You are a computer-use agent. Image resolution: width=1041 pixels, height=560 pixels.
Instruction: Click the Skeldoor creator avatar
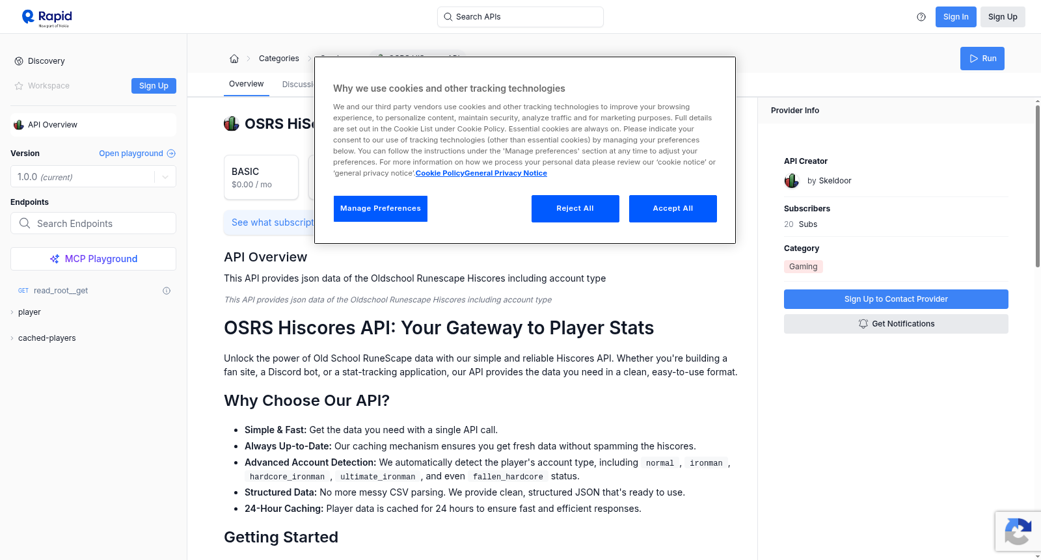pos(792,181)
